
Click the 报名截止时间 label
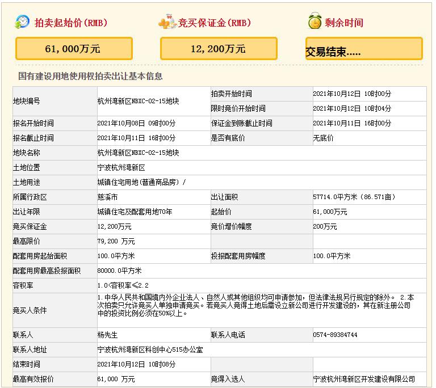[33, 138]
